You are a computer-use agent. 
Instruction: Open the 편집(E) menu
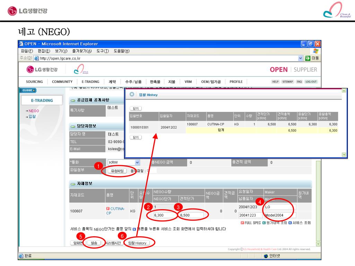pyautogui.click(x=44, y=51)
